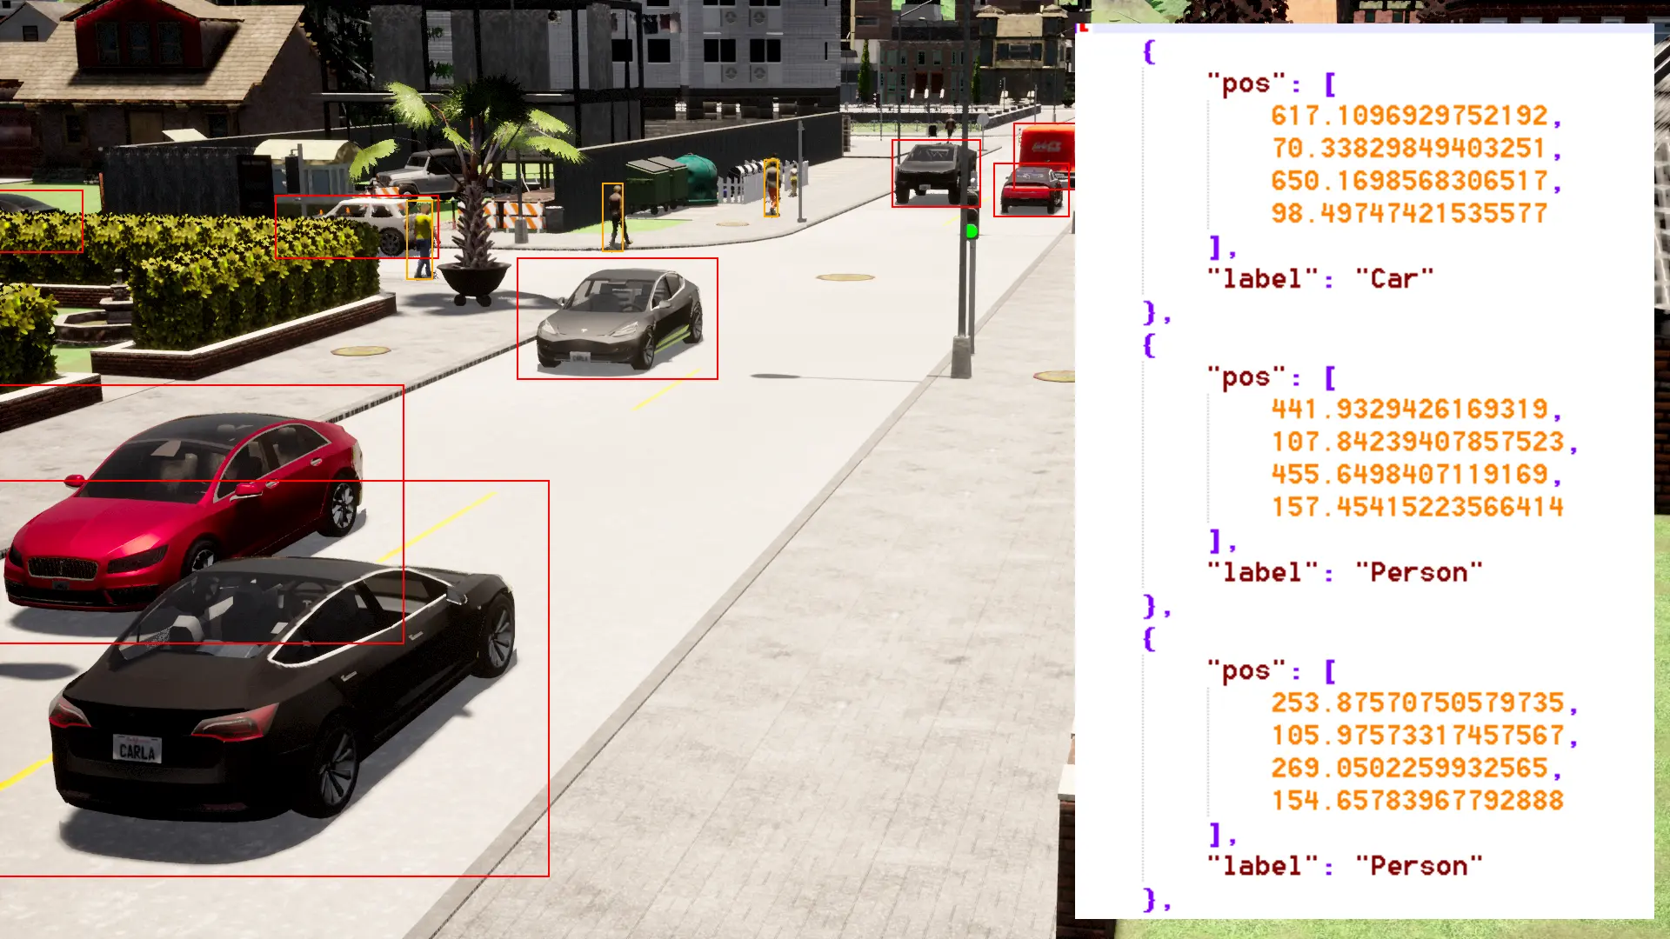Viewport: 1670px width, 939px height.
Task: Click the bounding box around the grey Tesla
Action: pyautogui.click(x=617, y=319)
